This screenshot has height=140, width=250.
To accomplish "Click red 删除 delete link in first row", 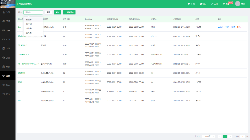I will click(x=238, y=27).
